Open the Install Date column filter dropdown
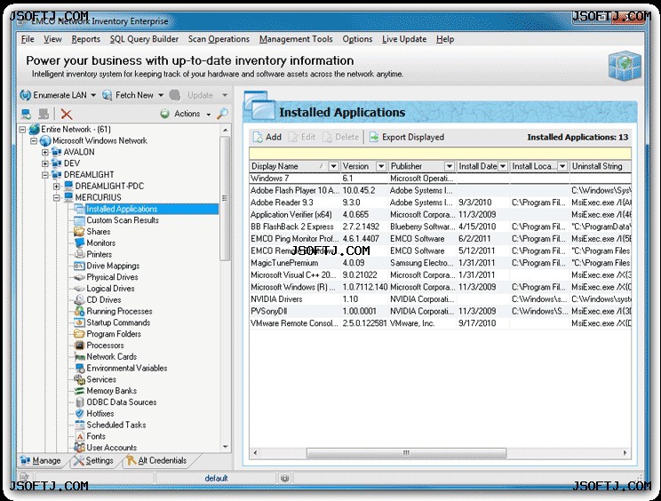The image size is (661, 501). tap(503, 166)
